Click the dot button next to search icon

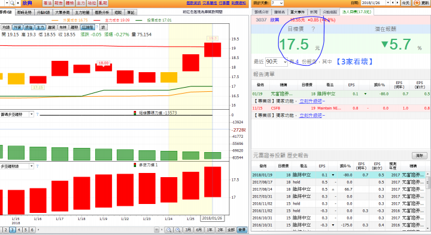[18, 3]
